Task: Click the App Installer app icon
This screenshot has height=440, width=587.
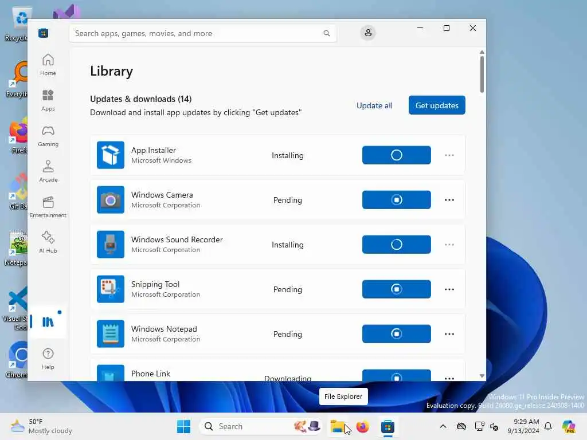Action: point(111,155)
